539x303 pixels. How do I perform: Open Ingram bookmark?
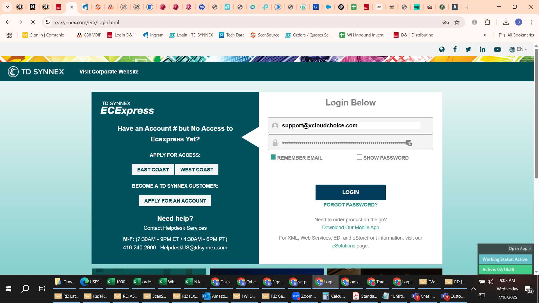(x=153, y=35)
